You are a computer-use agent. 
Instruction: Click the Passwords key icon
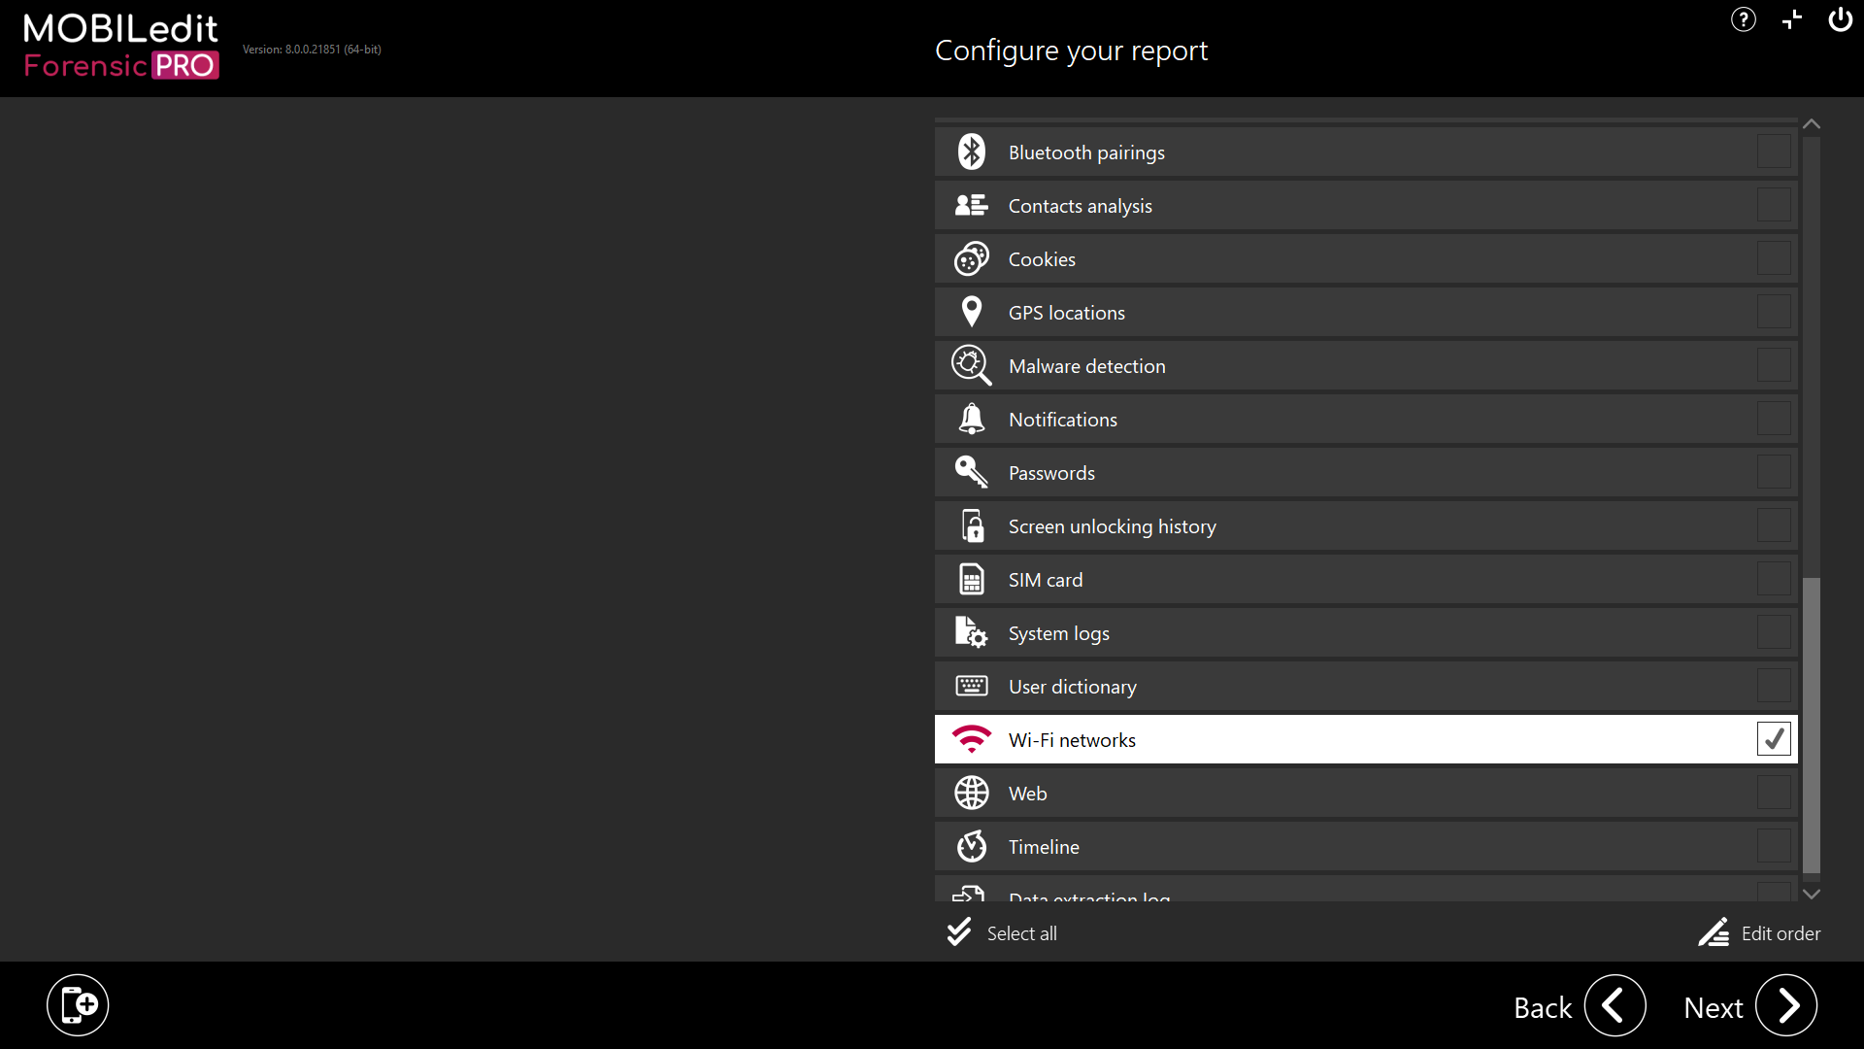971,473
